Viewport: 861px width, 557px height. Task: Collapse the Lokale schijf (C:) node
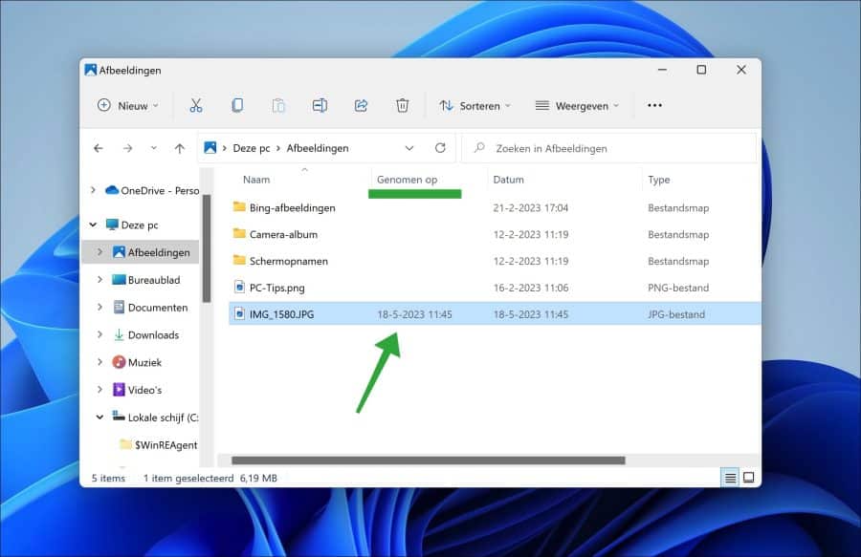click(99, 417)
